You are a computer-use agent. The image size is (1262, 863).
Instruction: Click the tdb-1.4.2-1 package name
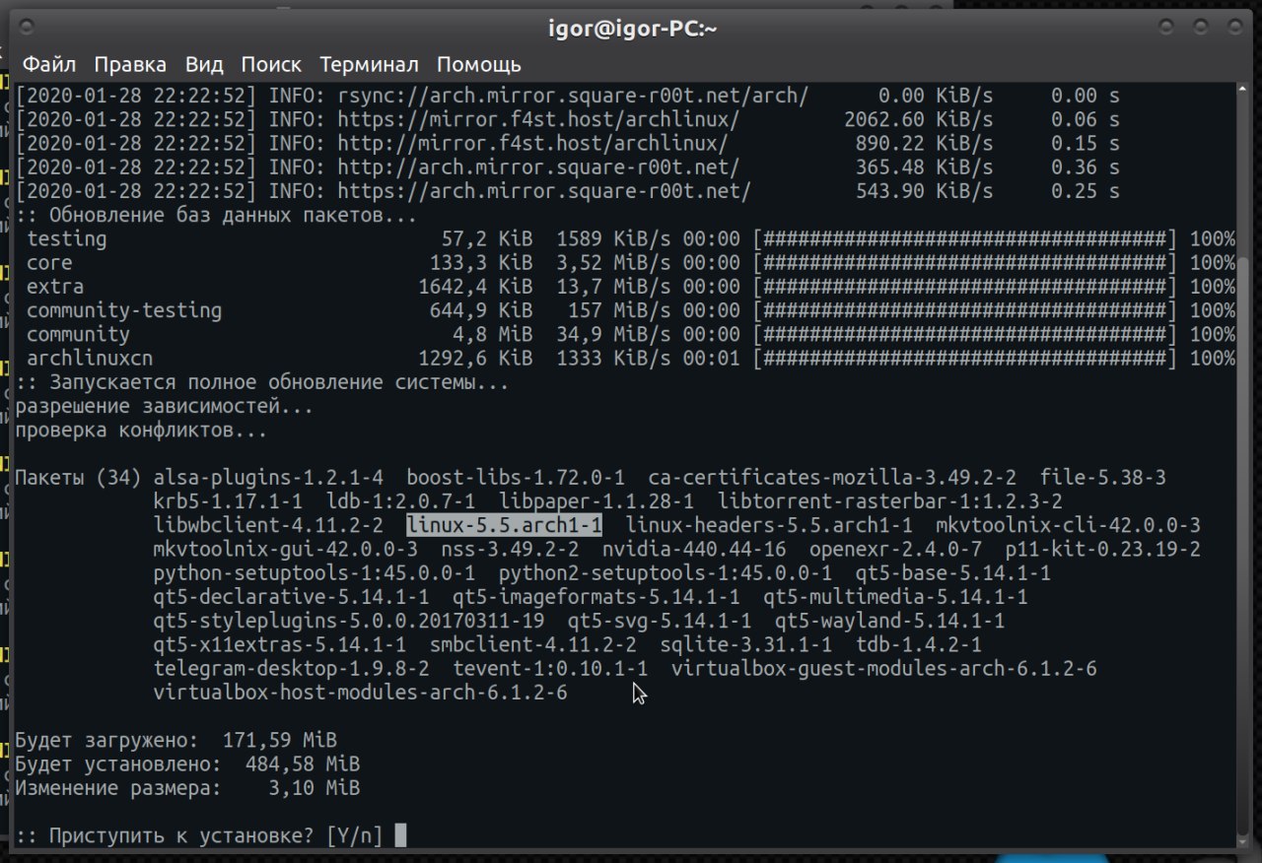[x=919, y=644]
